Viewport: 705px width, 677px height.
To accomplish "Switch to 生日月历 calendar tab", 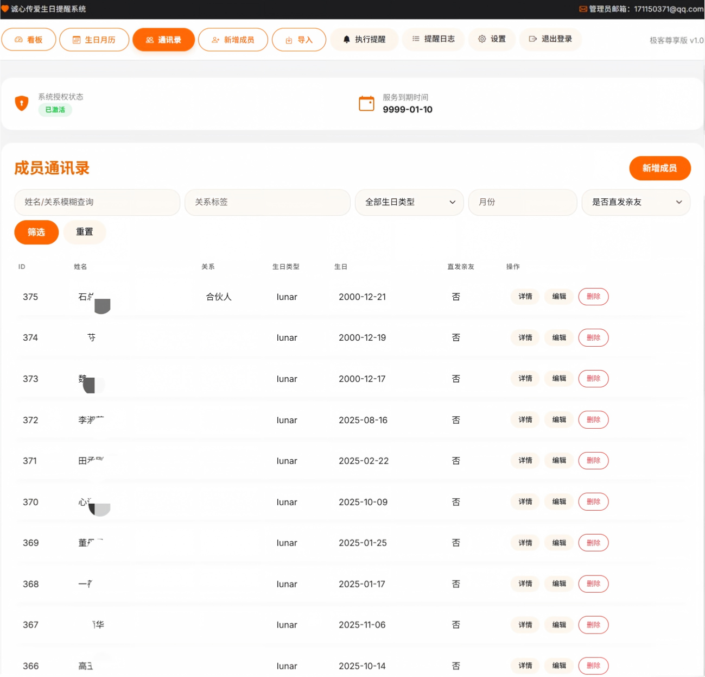I will (x=94, y=40).
